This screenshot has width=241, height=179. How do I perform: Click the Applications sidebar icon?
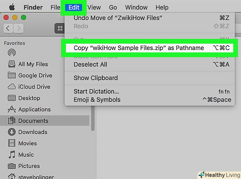pyautogui.click(x=12, y=109)
